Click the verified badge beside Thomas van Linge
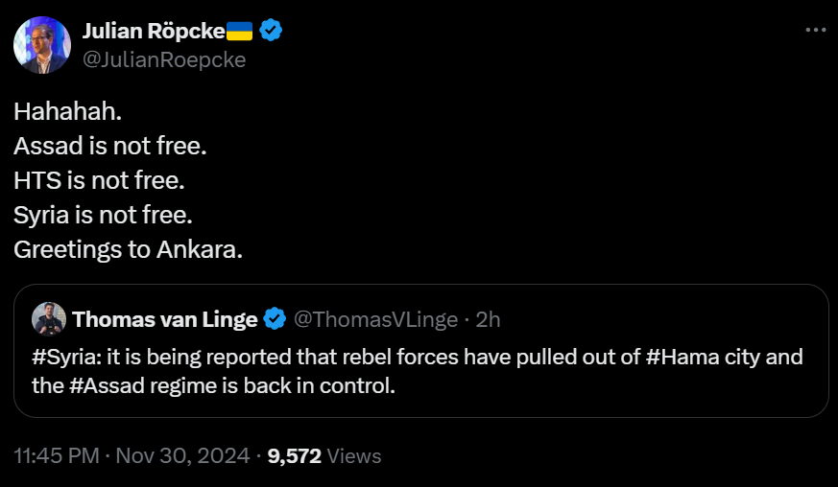Screen dimensions: 838x487 coord(275,319)
